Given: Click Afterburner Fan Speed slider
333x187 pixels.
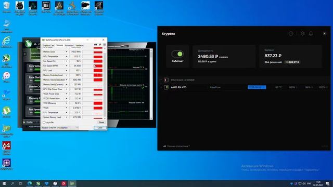Looking at the screenshot, I should tap(37, 112).
